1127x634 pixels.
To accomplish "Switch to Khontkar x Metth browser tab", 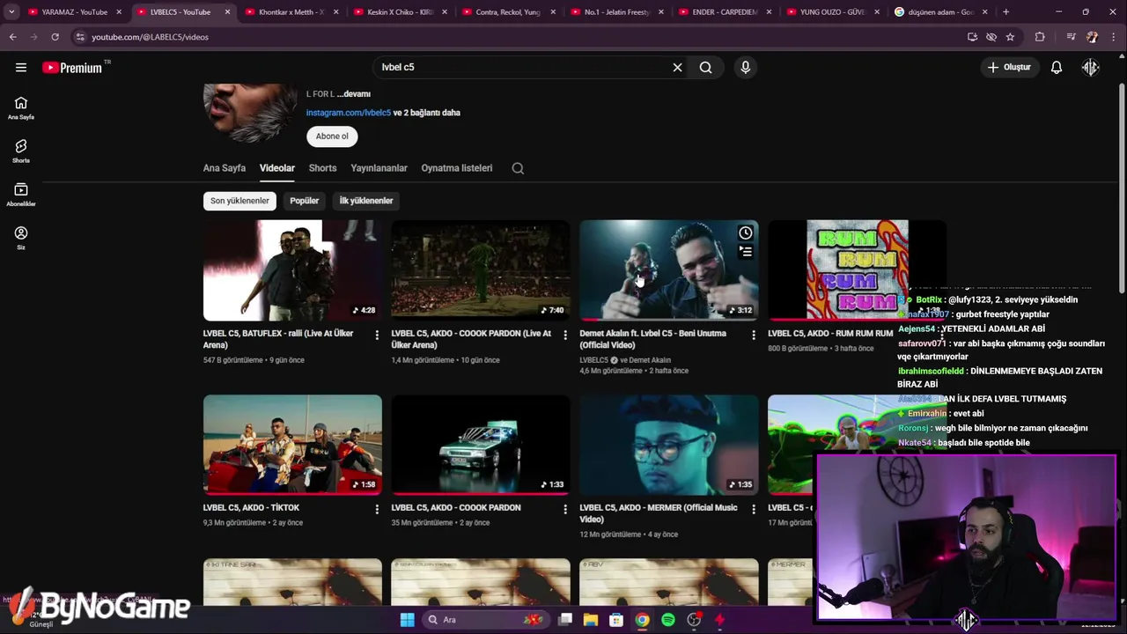I will (x=290, y=12).
